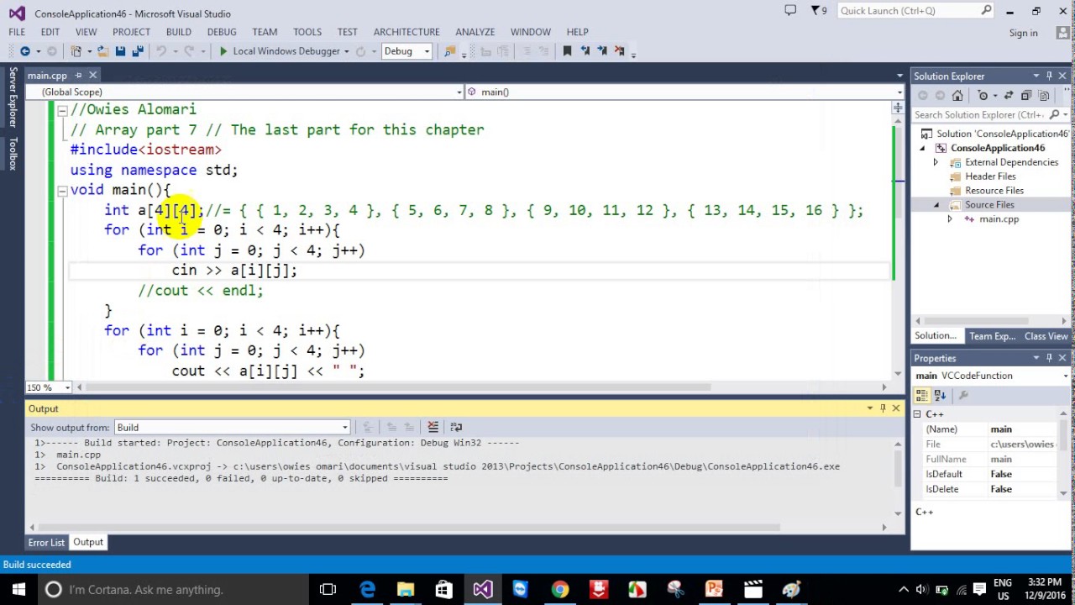The height and width of the screenshot is (605, 1075).
Task: Collapse the Source Files tree node
Action: pos(936,205)
